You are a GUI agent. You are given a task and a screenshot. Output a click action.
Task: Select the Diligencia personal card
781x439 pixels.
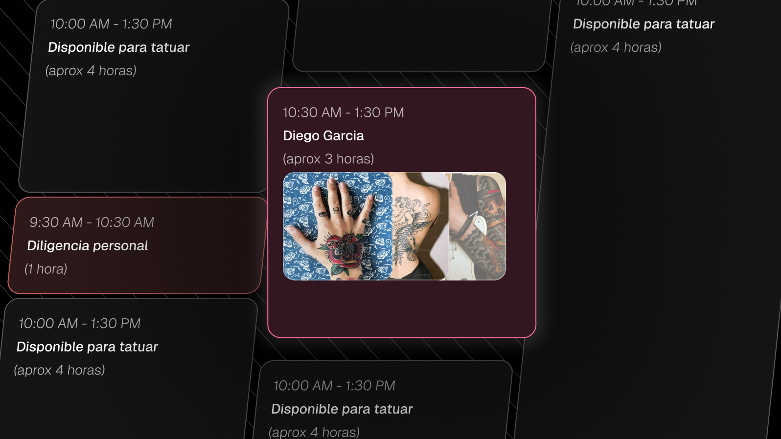click(138, 245)
